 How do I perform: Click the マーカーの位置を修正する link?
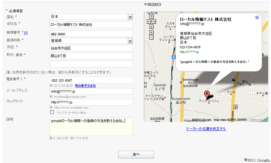206,129
